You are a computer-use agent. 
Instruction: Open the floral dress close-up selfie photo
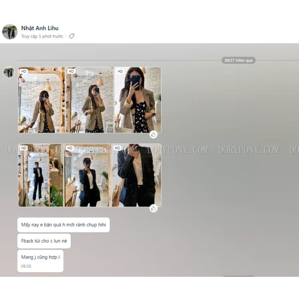click(x=138, y=100)
